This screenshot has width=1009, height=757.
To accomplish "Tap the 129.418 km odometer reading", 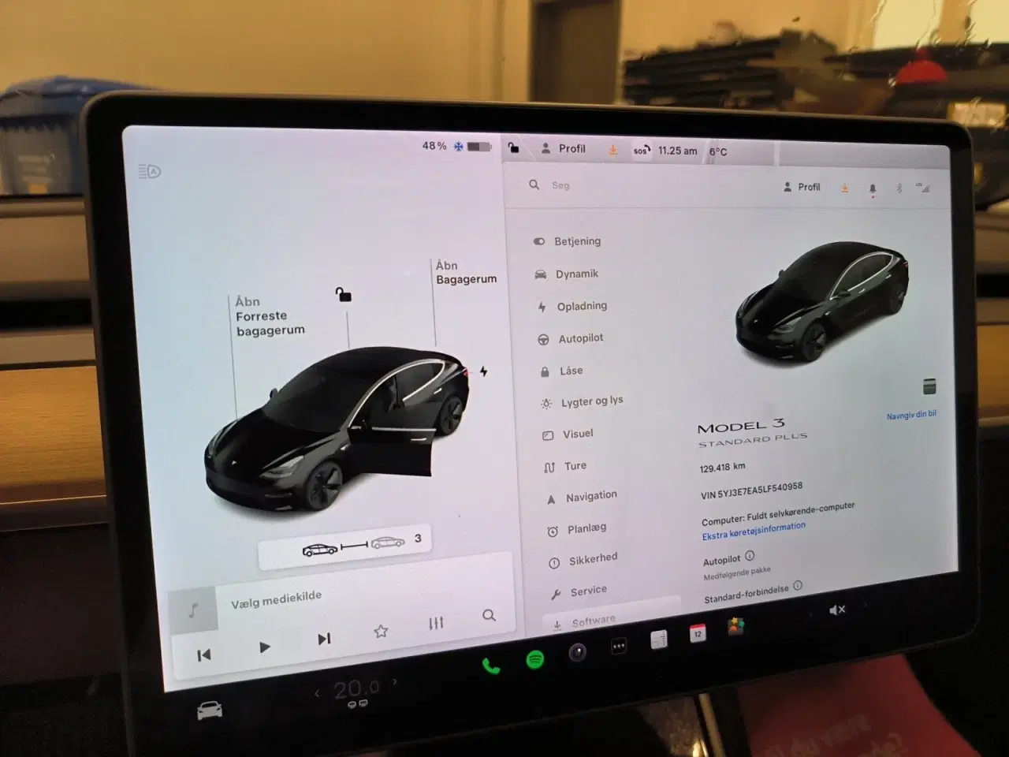I will tap(722, 468).
